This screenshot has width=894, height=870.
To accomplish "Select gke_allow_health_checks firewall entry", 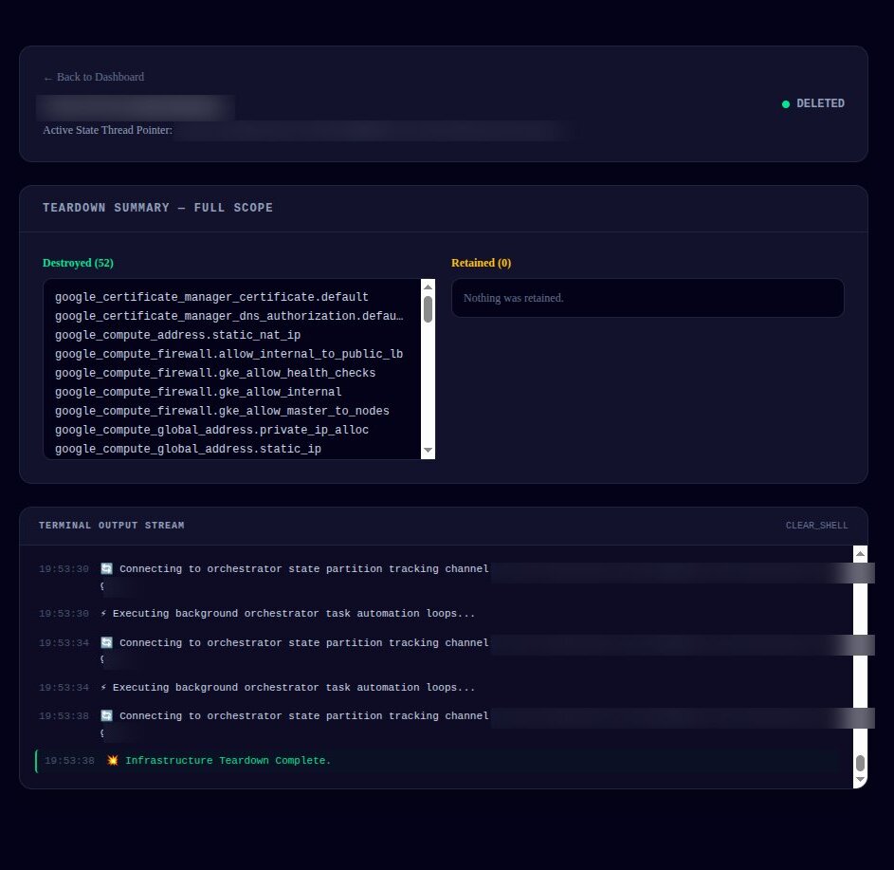I will click(215, 373).
